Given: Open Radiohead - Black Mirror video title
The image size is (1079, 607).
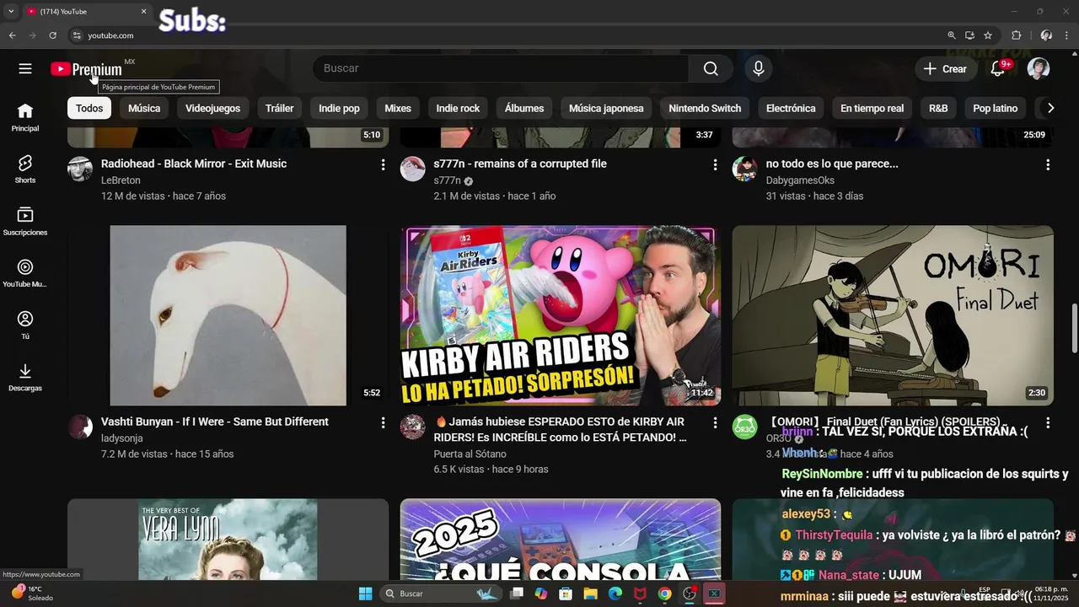Looking at the screenshot, I should click(194, 164).
